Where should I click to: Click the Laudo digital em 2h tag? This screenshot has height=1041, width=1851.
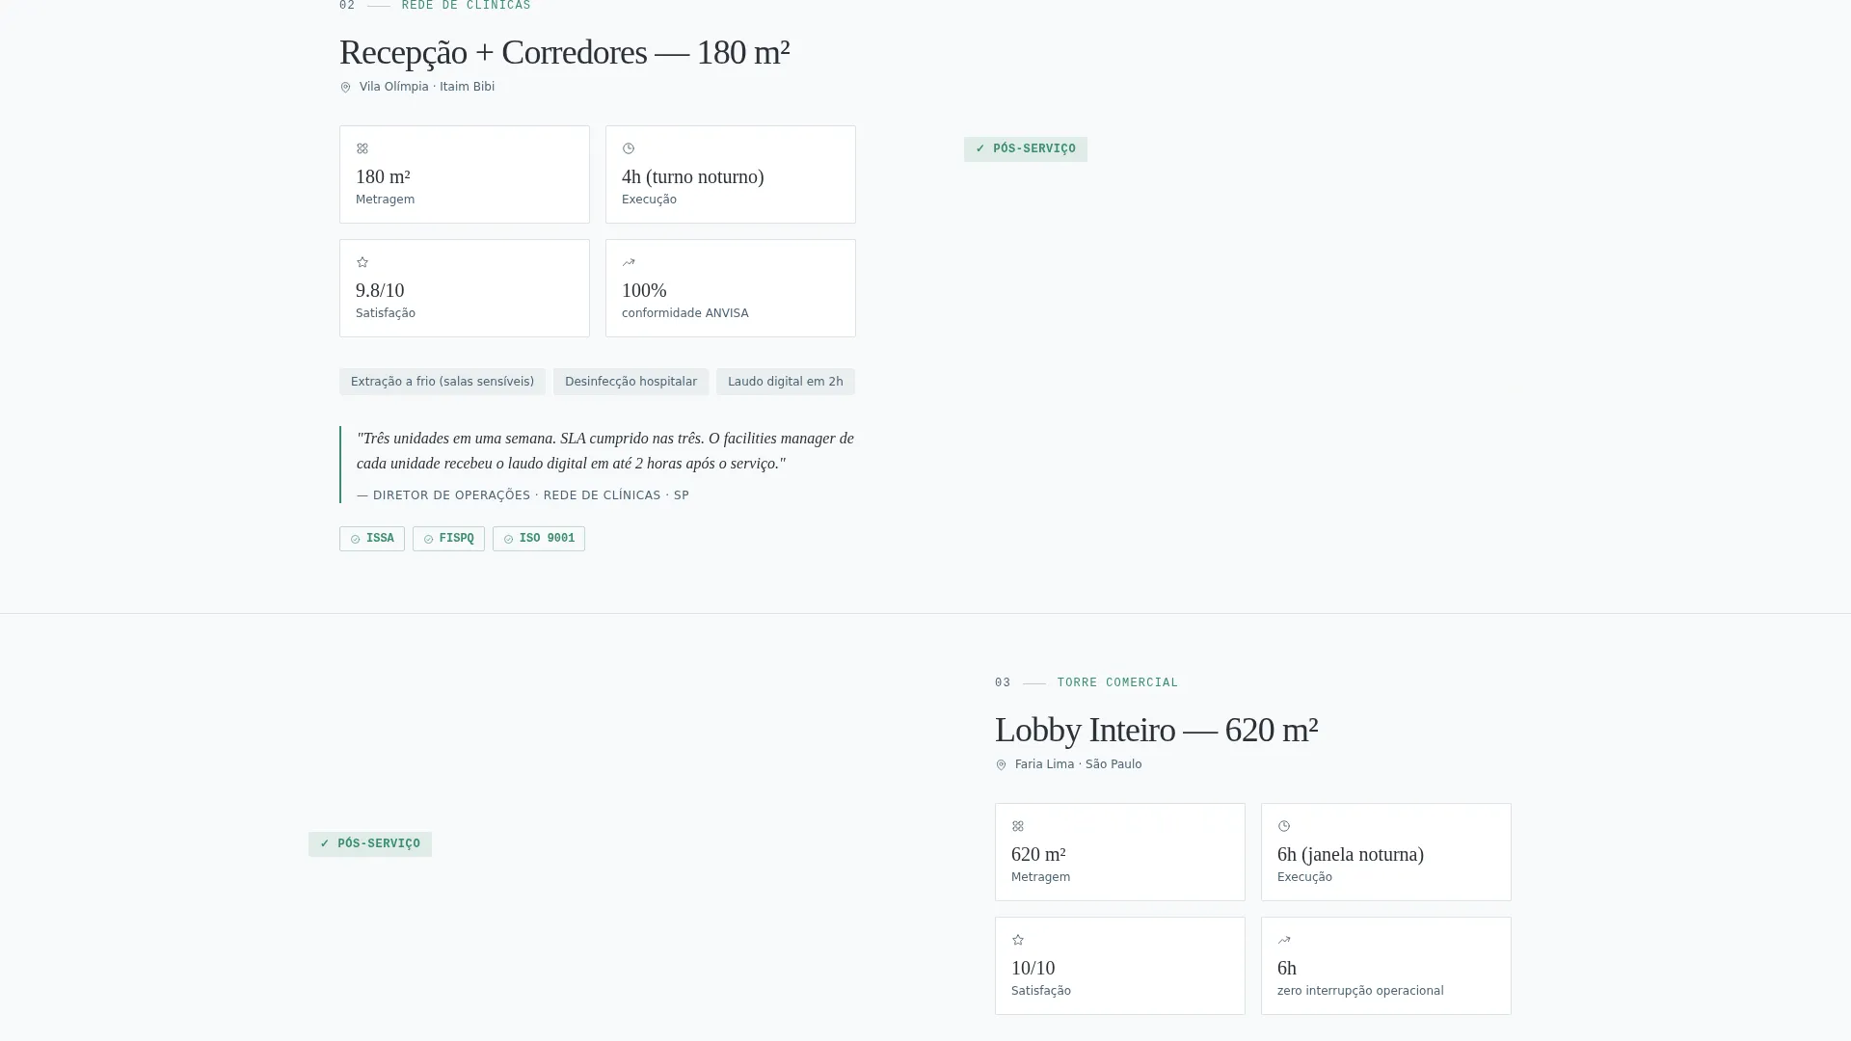[786, 382]
